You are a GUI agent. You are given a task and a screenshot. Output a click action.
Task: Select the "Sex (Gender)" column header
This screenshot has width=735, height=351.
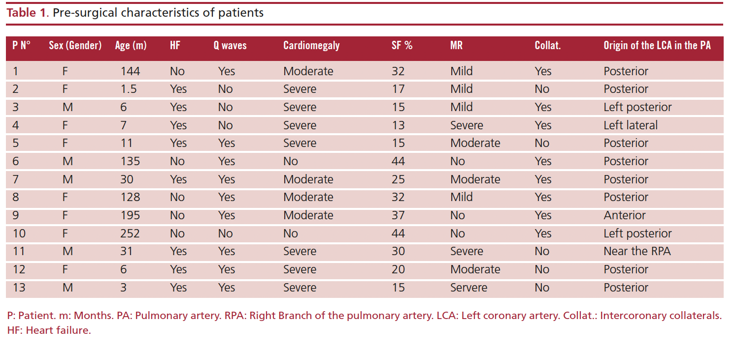75,46
